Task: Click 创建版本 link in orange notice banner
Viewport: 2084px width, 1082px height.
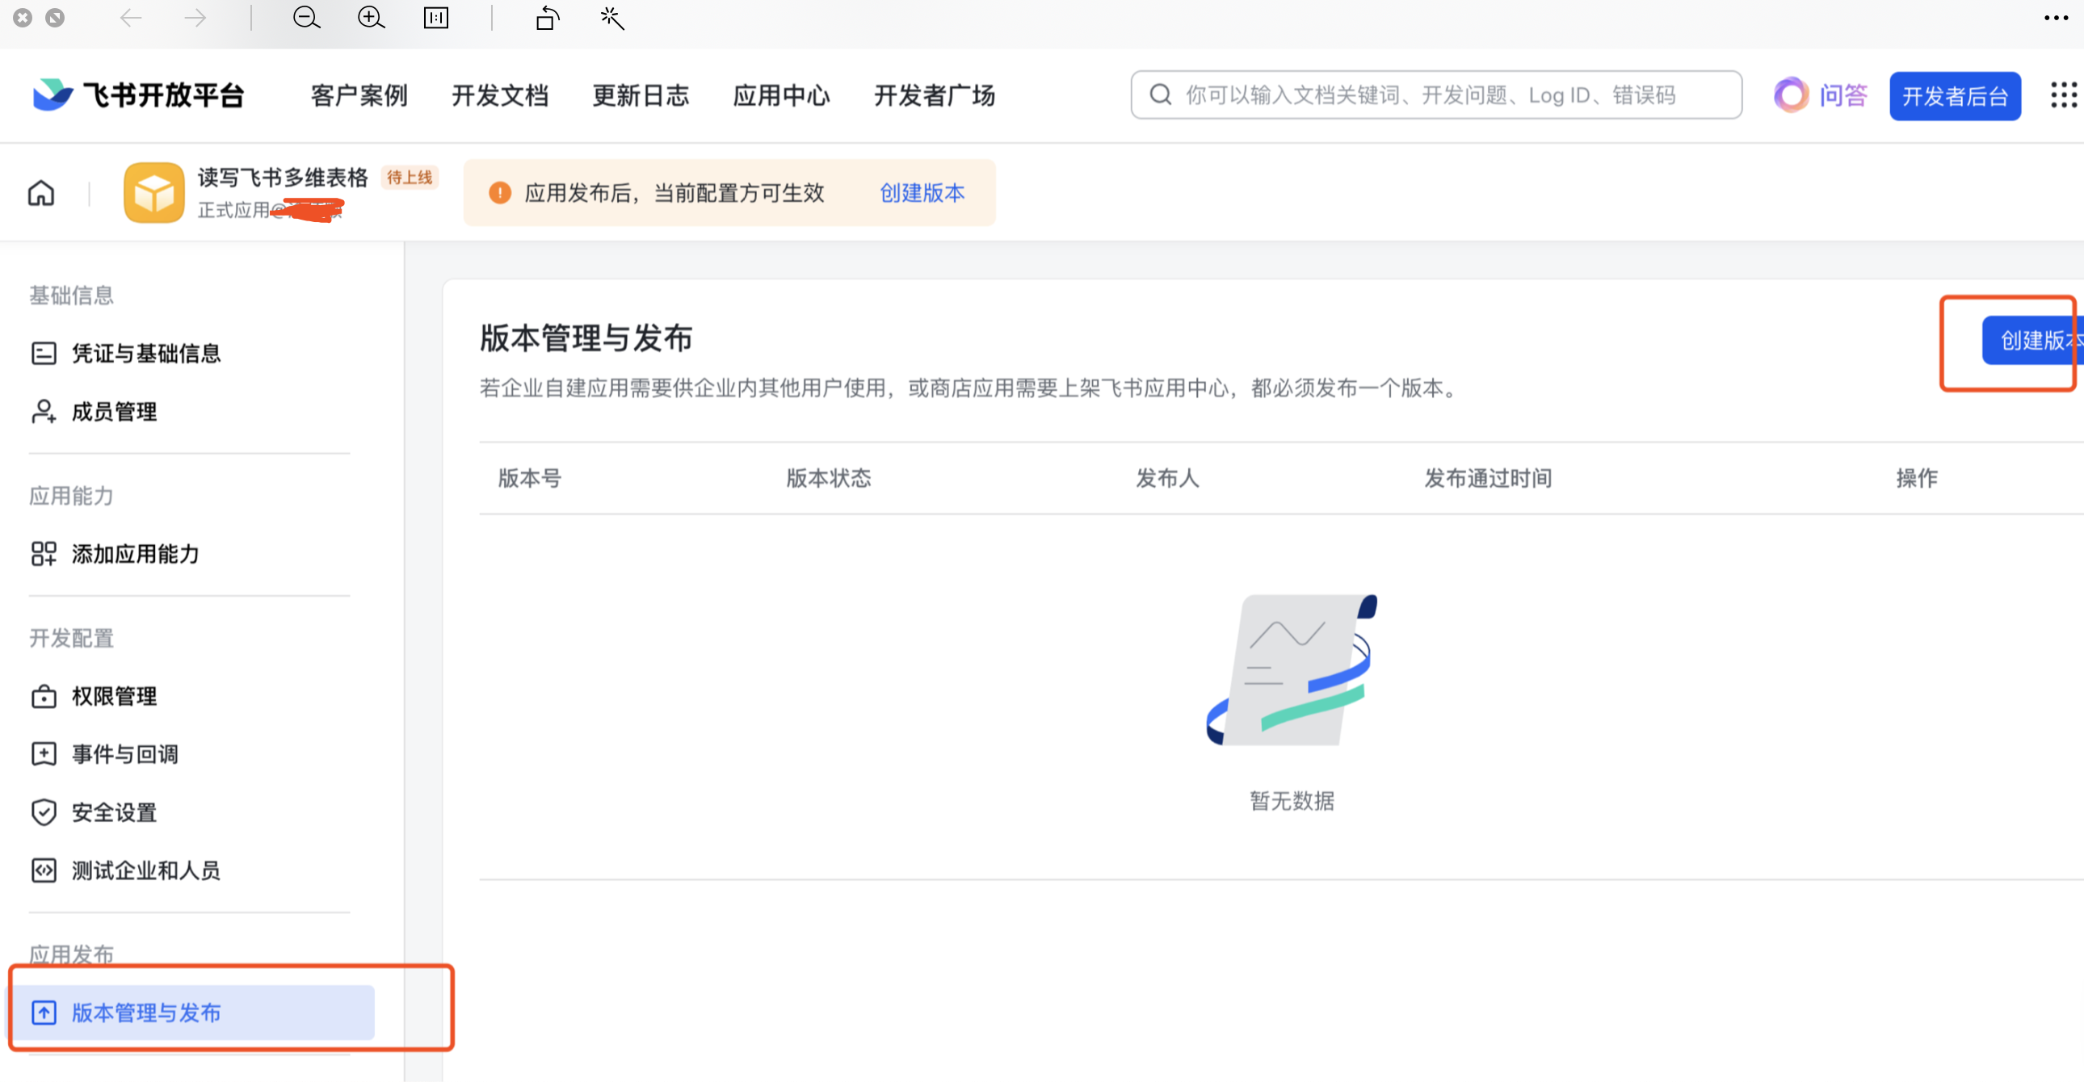Action: 922,192
